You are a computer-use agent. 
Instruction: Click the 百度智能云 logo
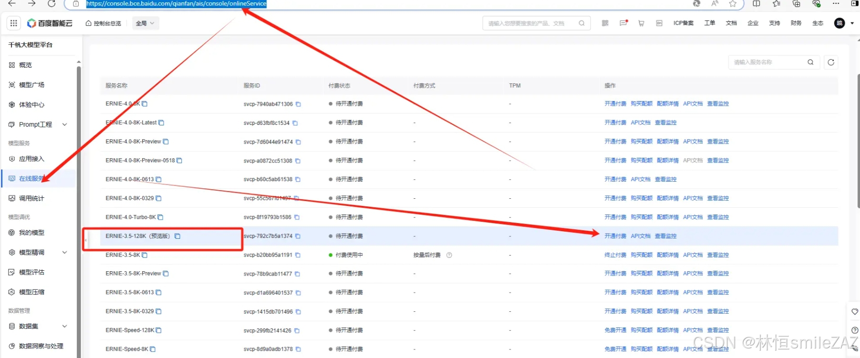[x=50, y=23]
